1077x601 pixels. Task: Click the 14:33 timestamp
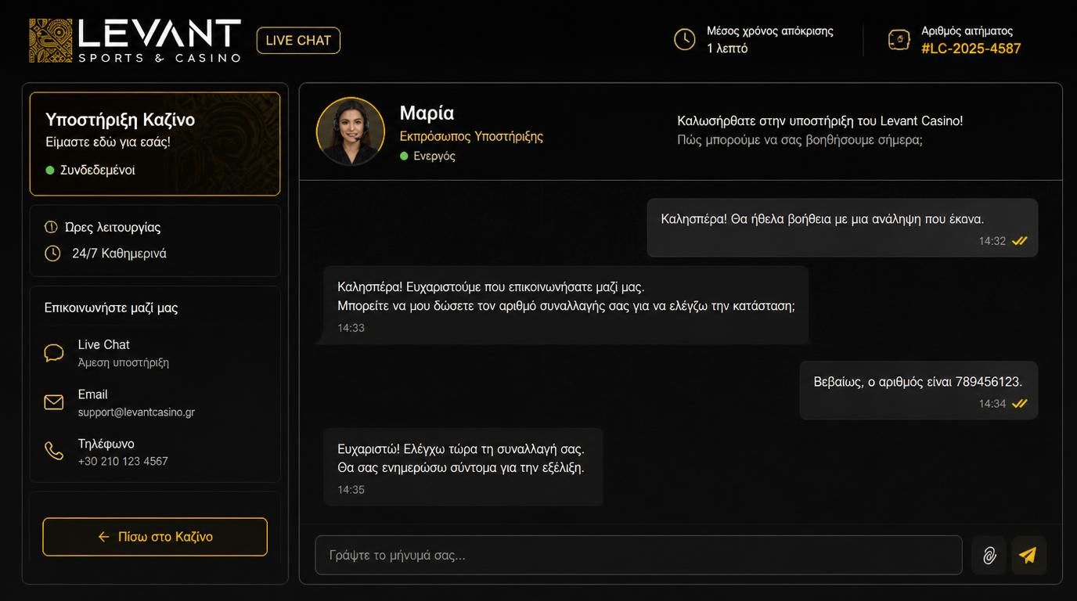tap(351, 328)
